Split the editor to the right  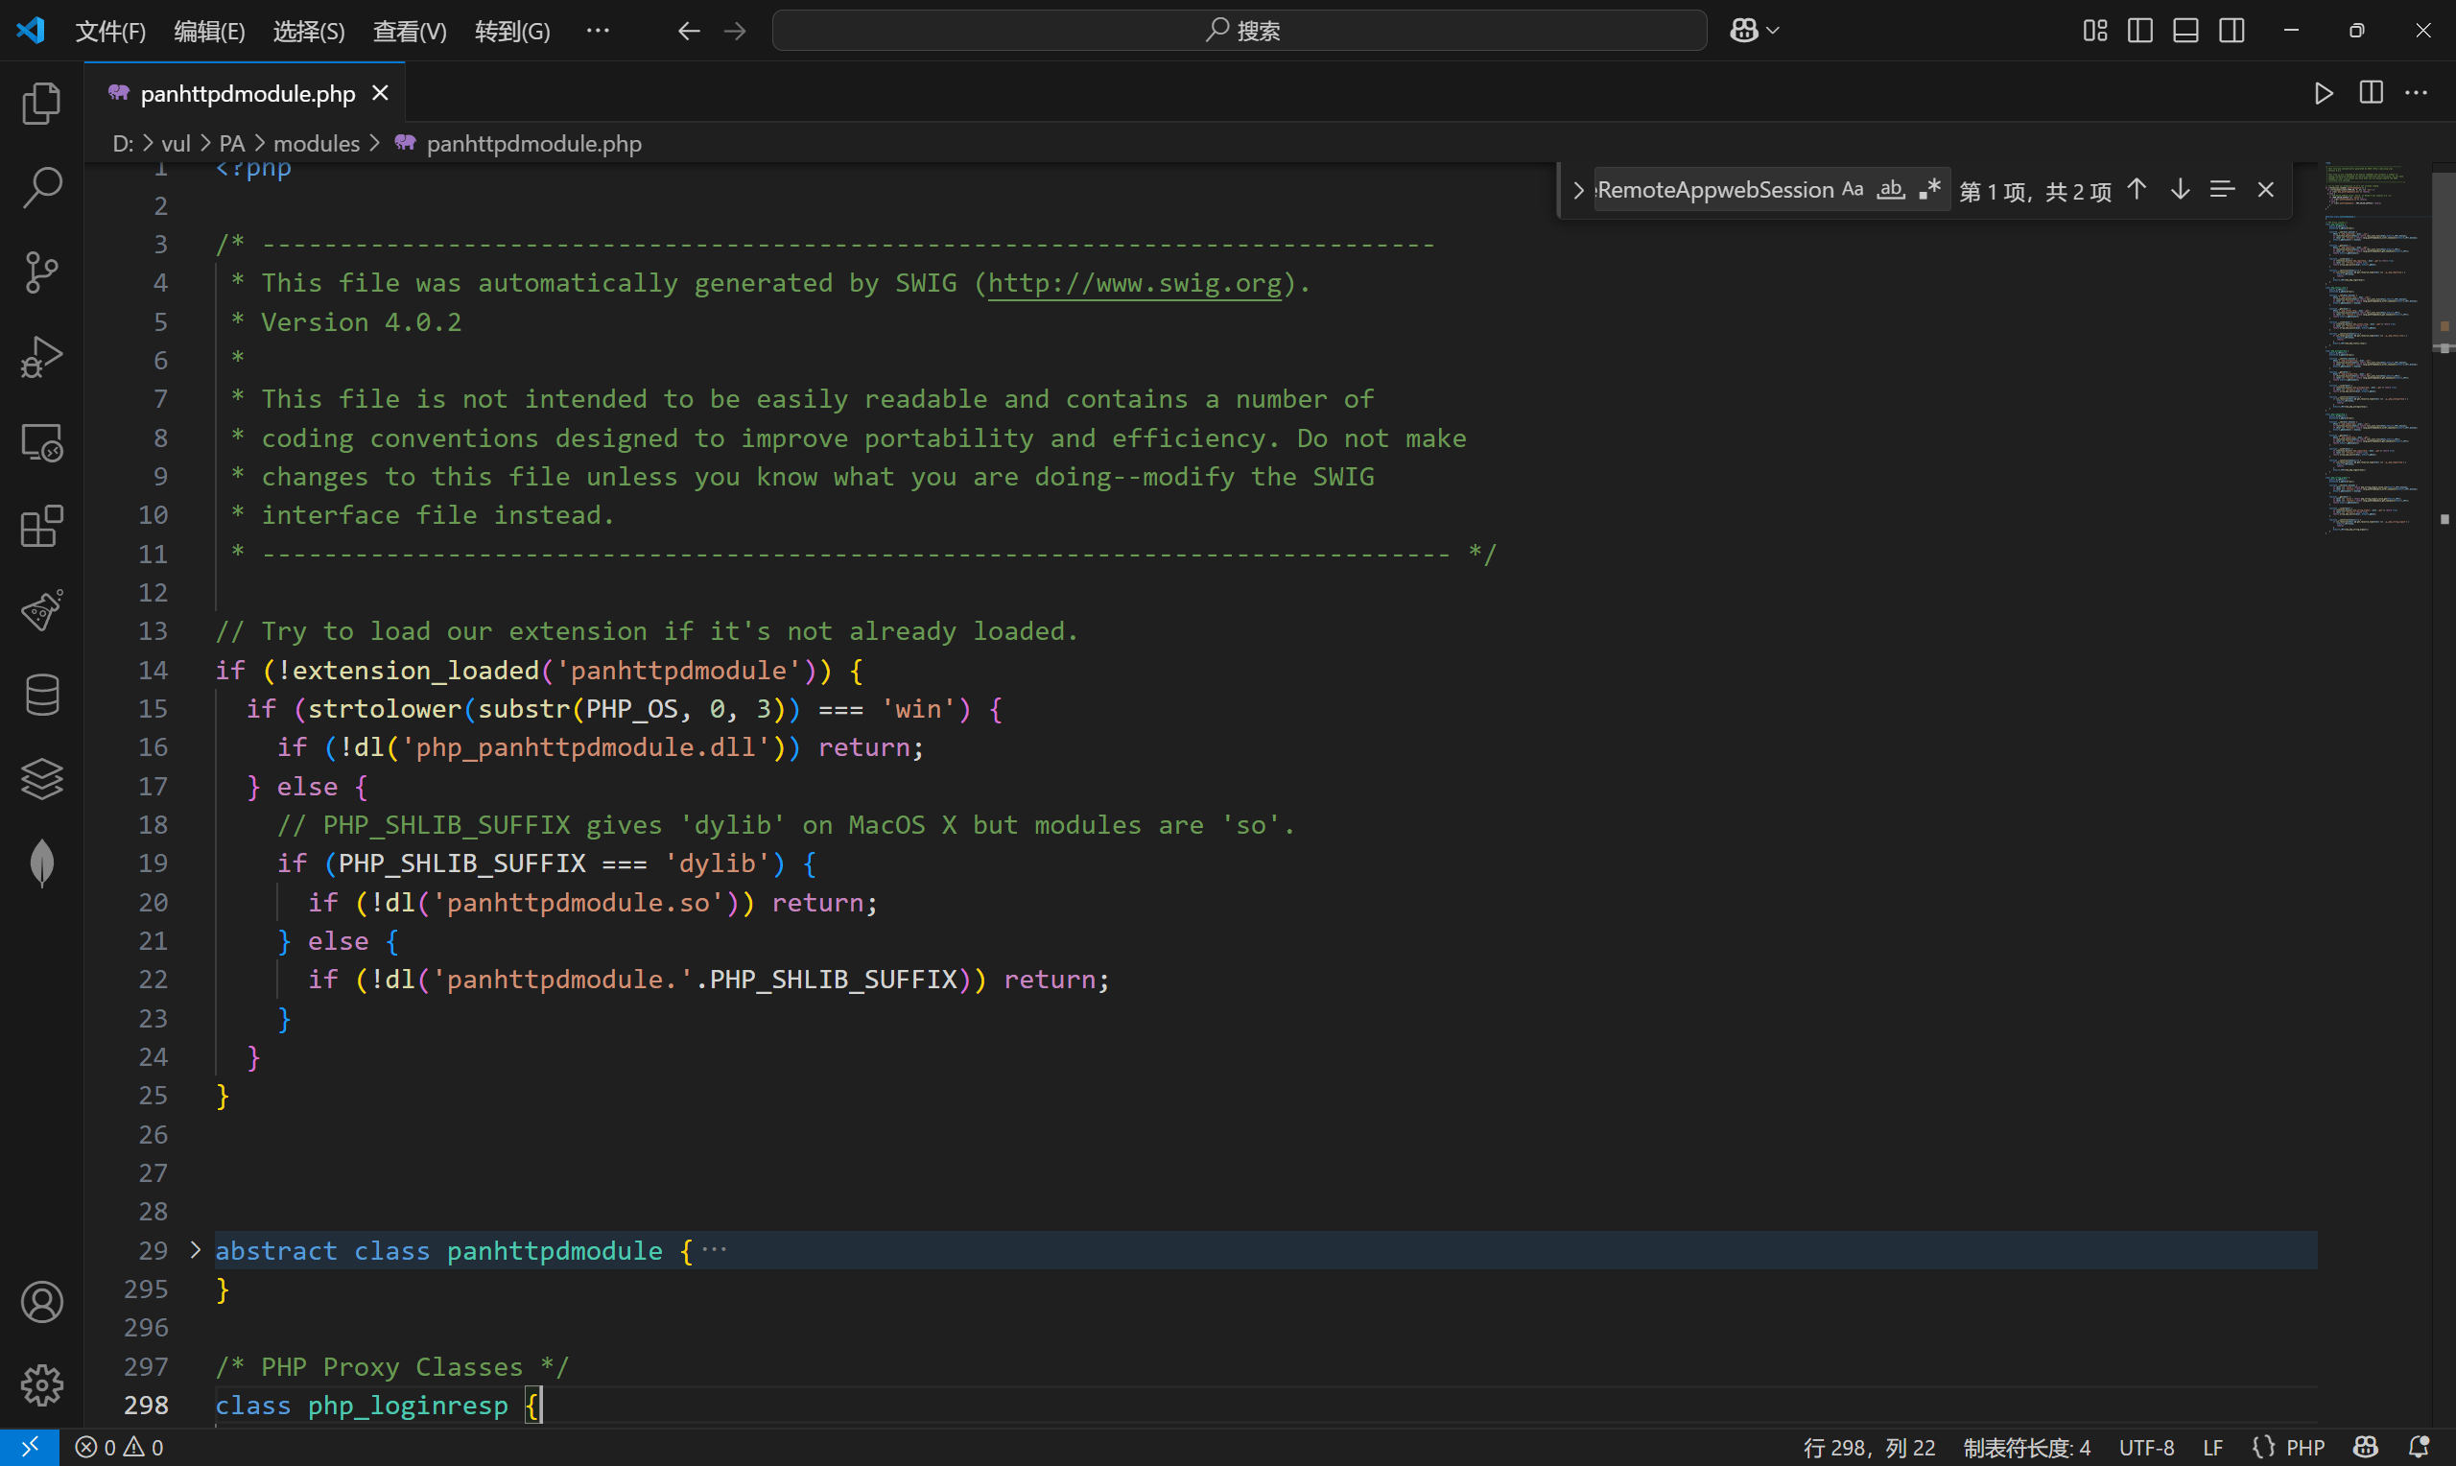(2371, 93)
